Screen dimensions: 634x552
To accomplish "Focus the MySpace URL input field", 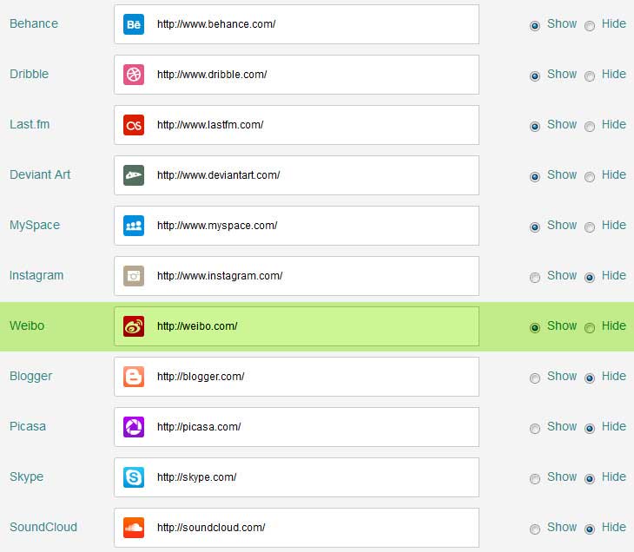I will [x=296, y=226].
